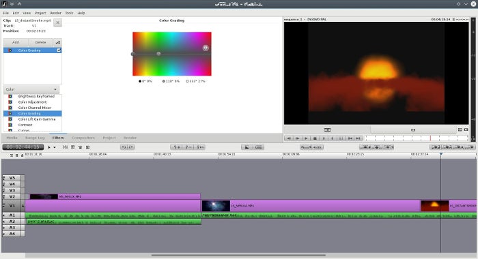Switch monitor to clip view button
This screenshot has height=259, width=478.
tap(413, 130)
